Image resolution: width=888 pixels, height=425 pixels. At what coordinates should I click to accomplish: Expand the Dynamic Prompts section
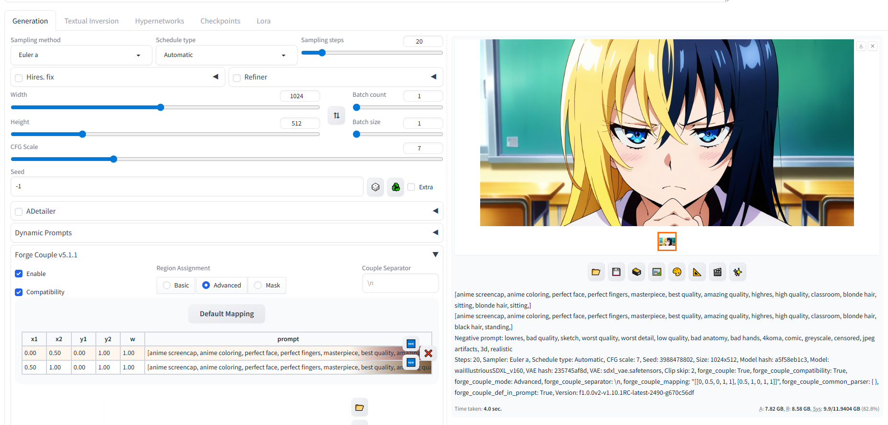227,233
